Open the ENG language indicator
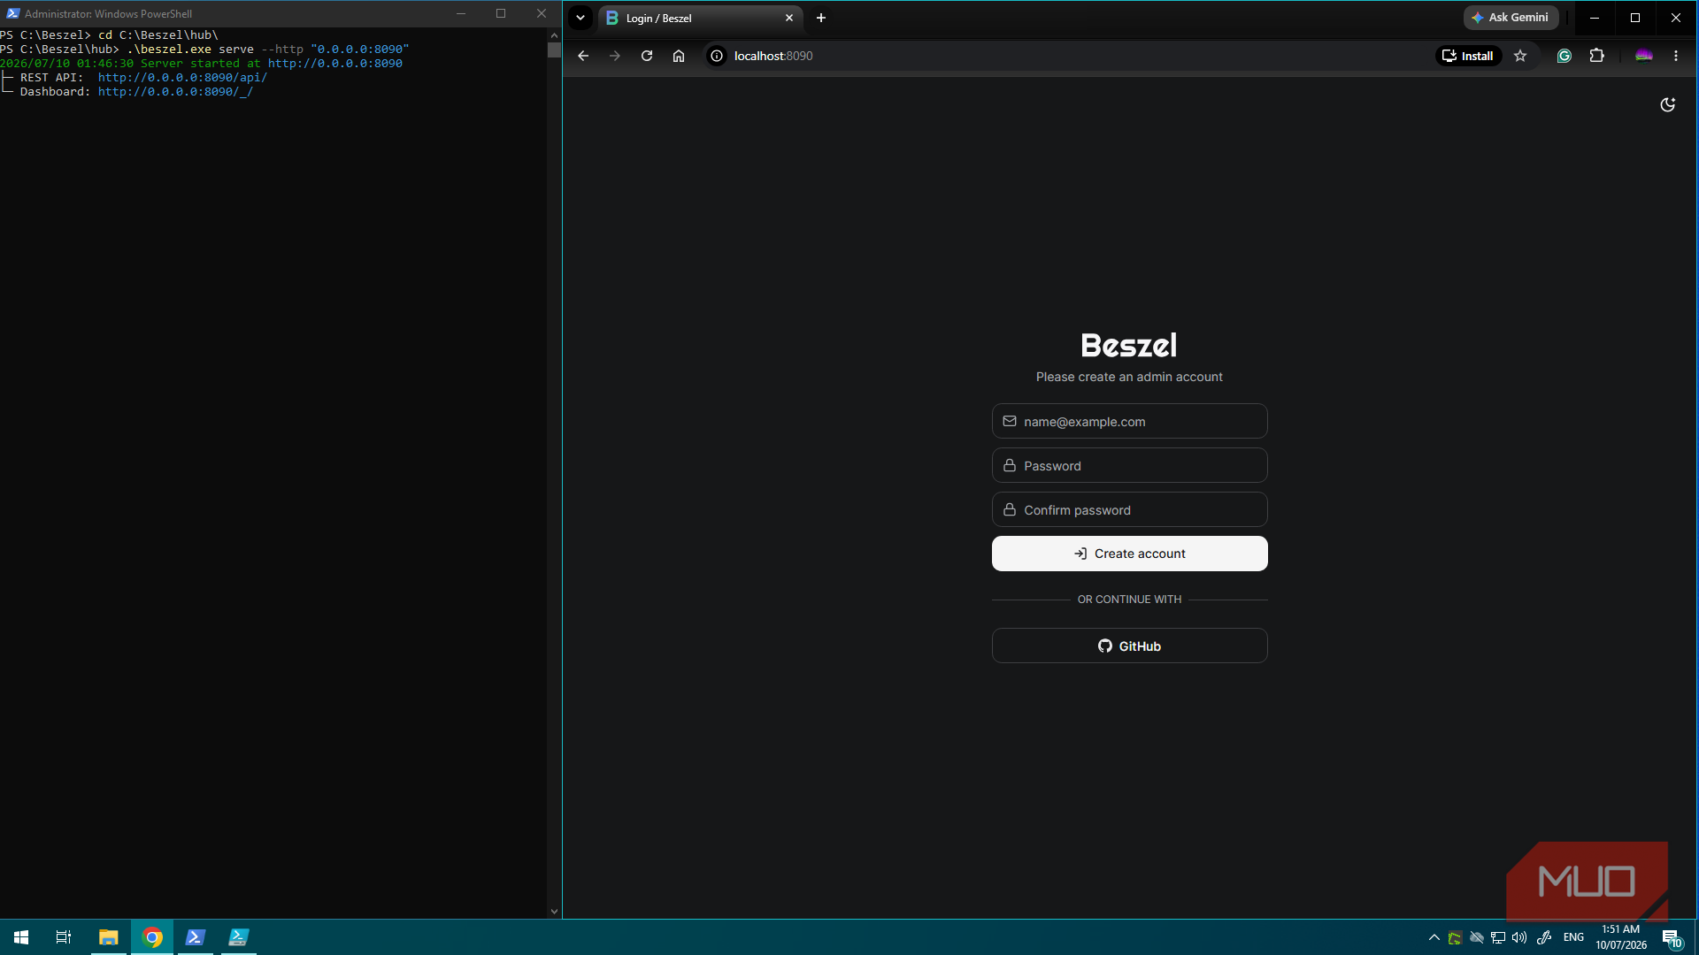This screenshot has width=1699, height=955. pos(1573,937)
